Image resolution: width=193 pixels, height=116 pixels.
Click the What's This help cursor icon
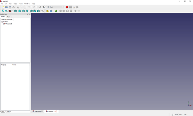click(44, 7)
